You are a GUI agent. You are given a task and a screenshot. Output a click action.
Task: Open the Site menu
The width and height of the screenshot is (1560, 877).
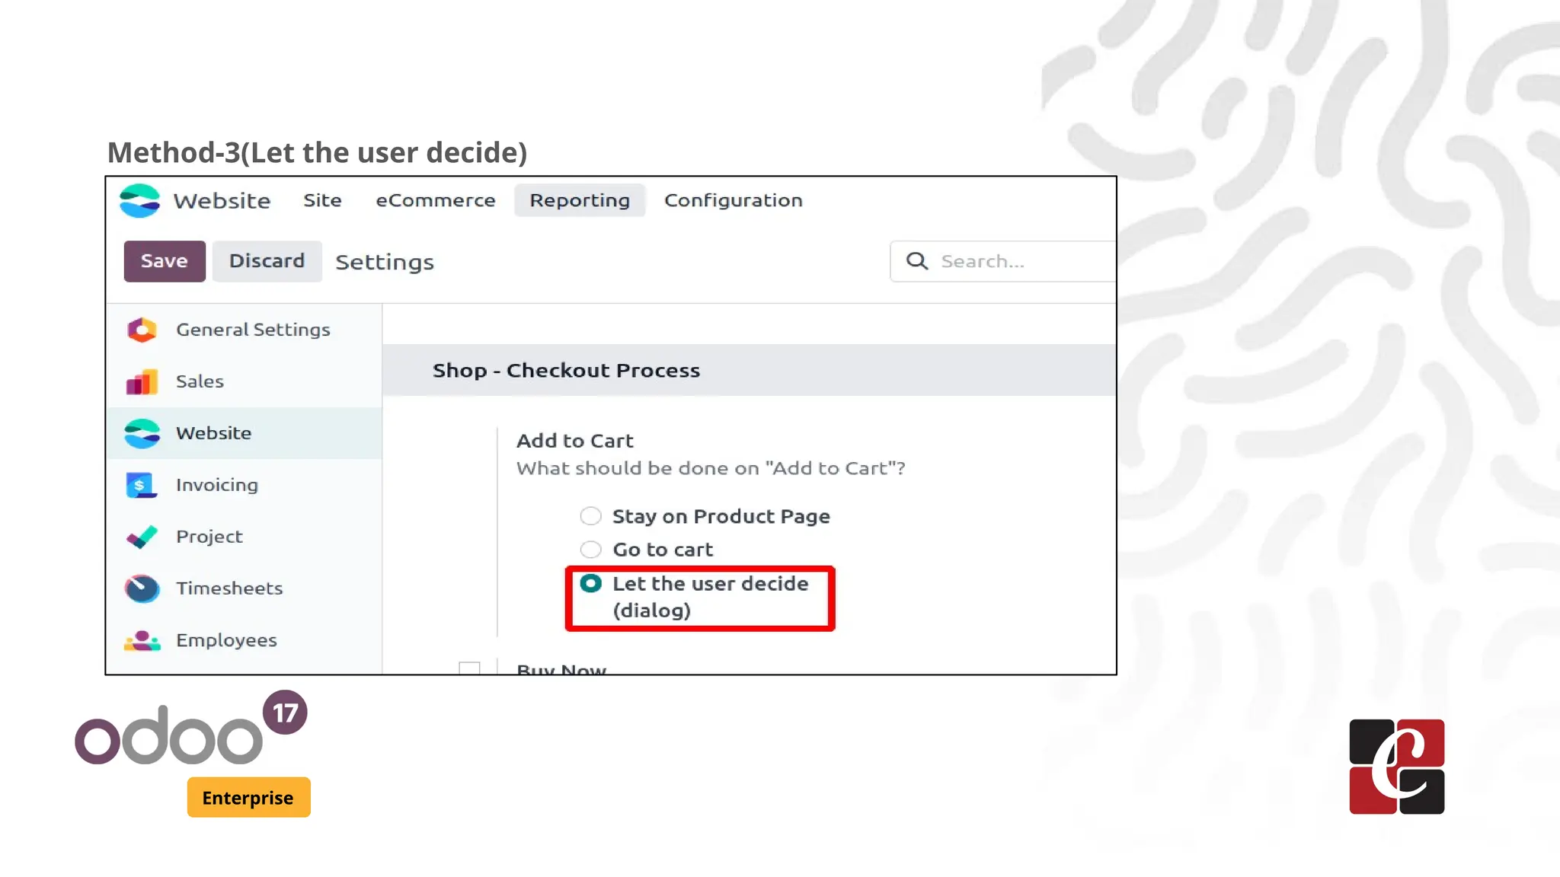tap(322, 200)
